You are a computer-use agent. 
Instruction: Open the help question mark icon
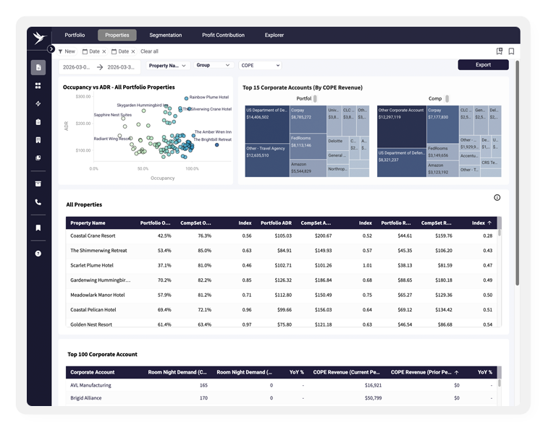click(38, 254)
